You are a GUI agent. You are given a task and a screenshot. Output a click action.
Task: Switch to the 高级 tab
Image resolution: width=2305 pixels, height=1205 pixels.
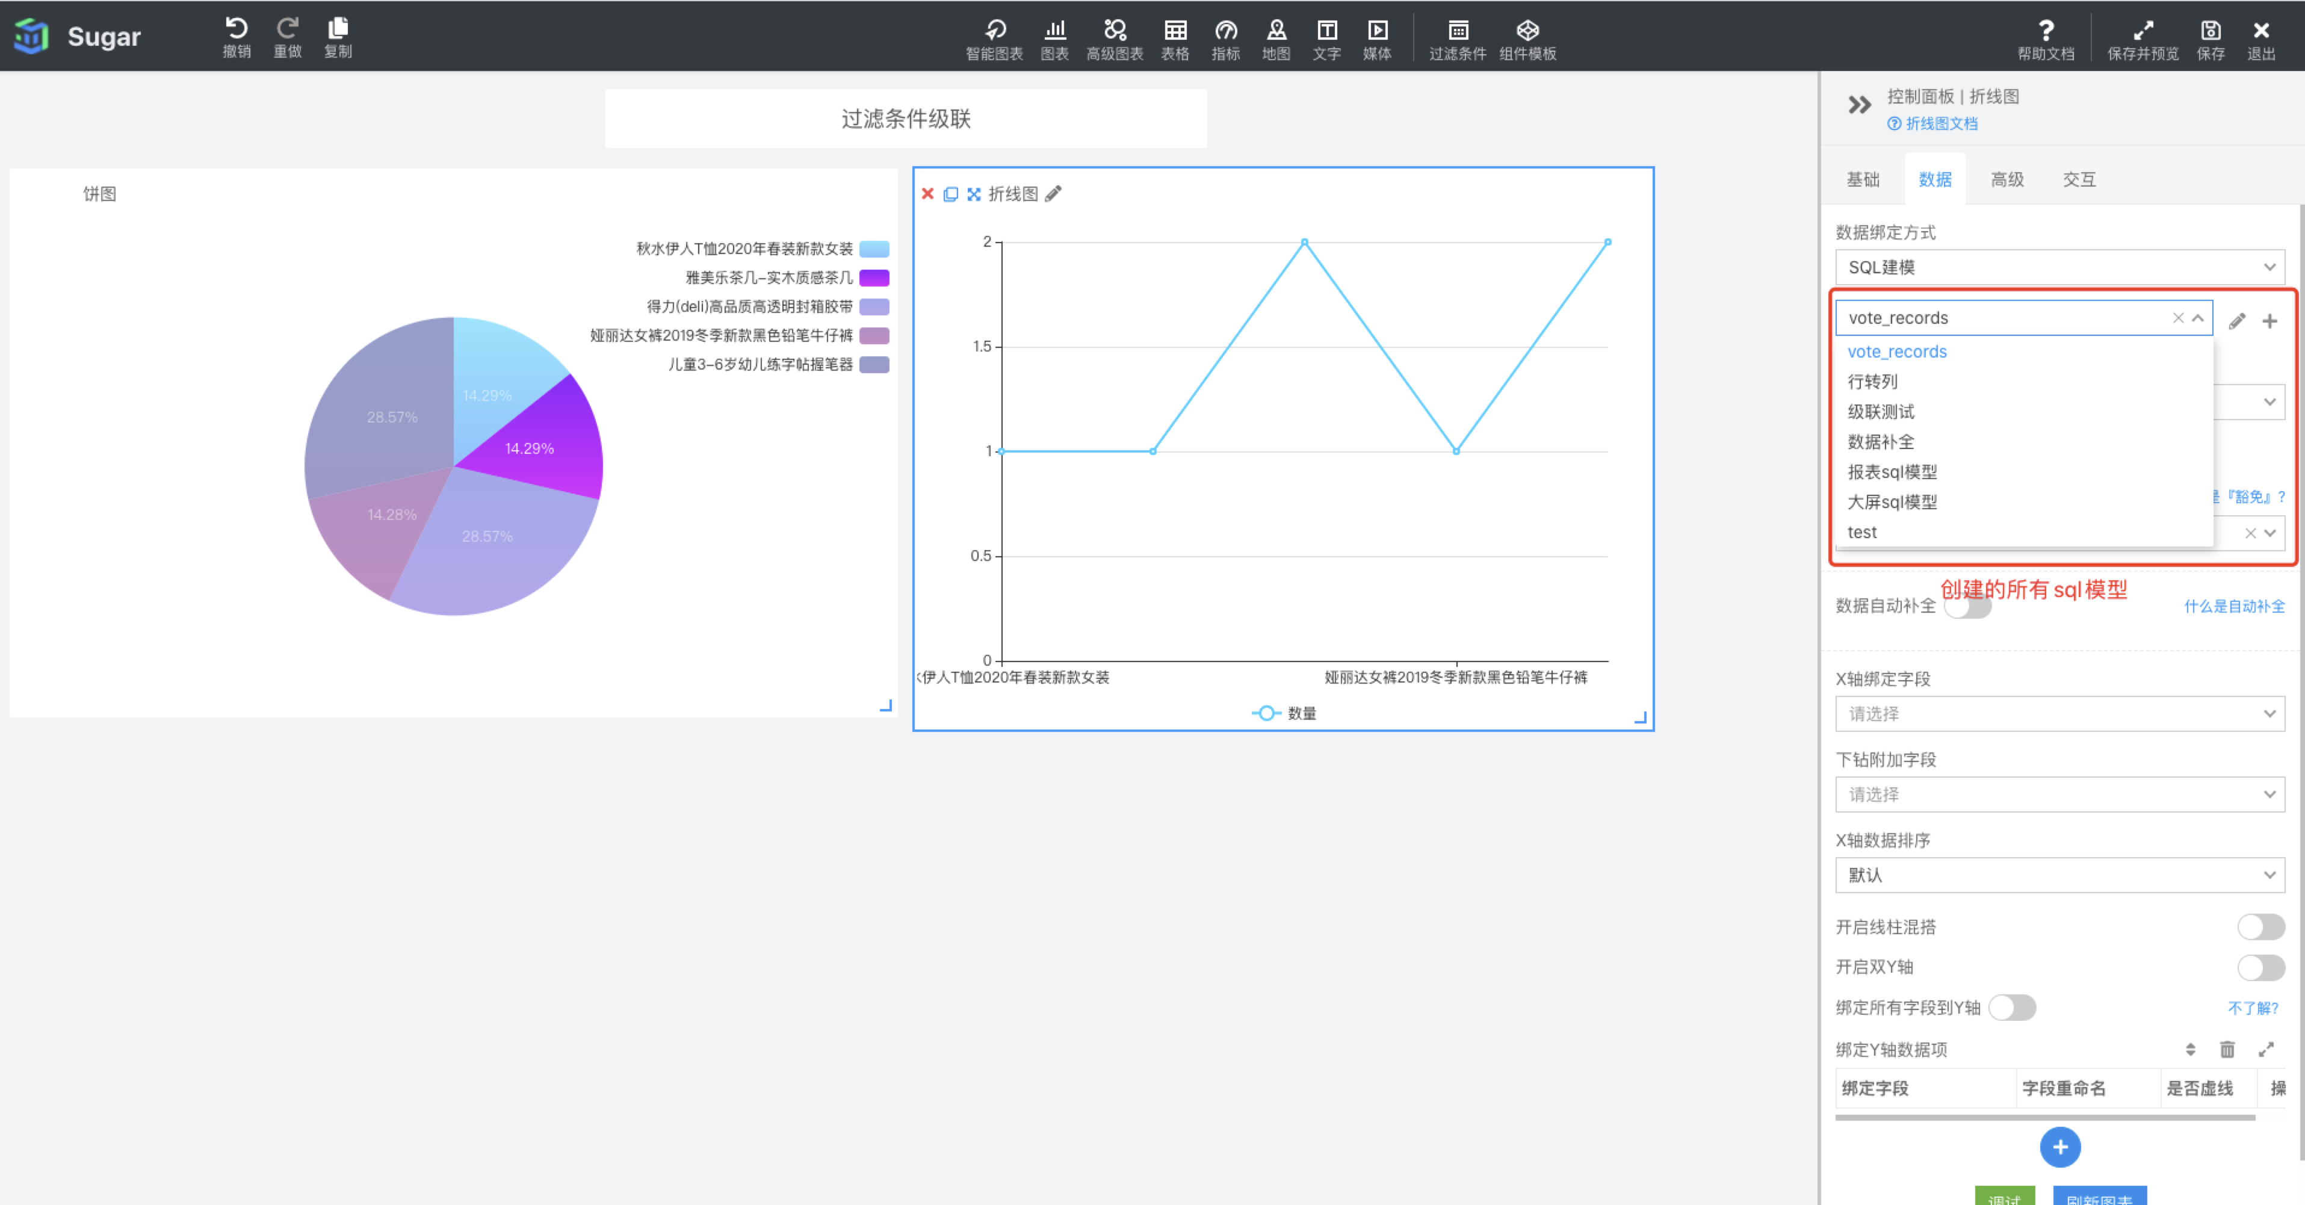click(2007, 180)
